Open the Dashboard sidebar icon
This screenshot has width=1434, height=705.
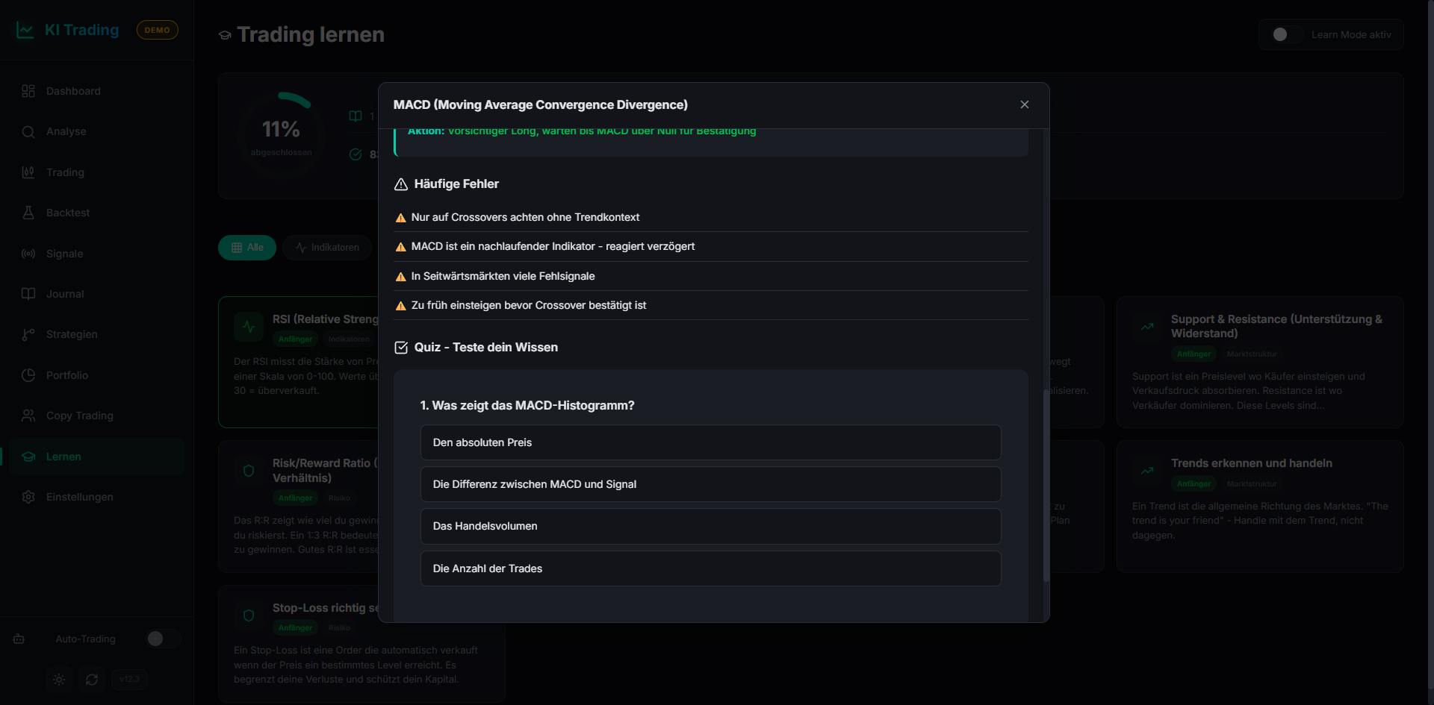coord(28,91)
